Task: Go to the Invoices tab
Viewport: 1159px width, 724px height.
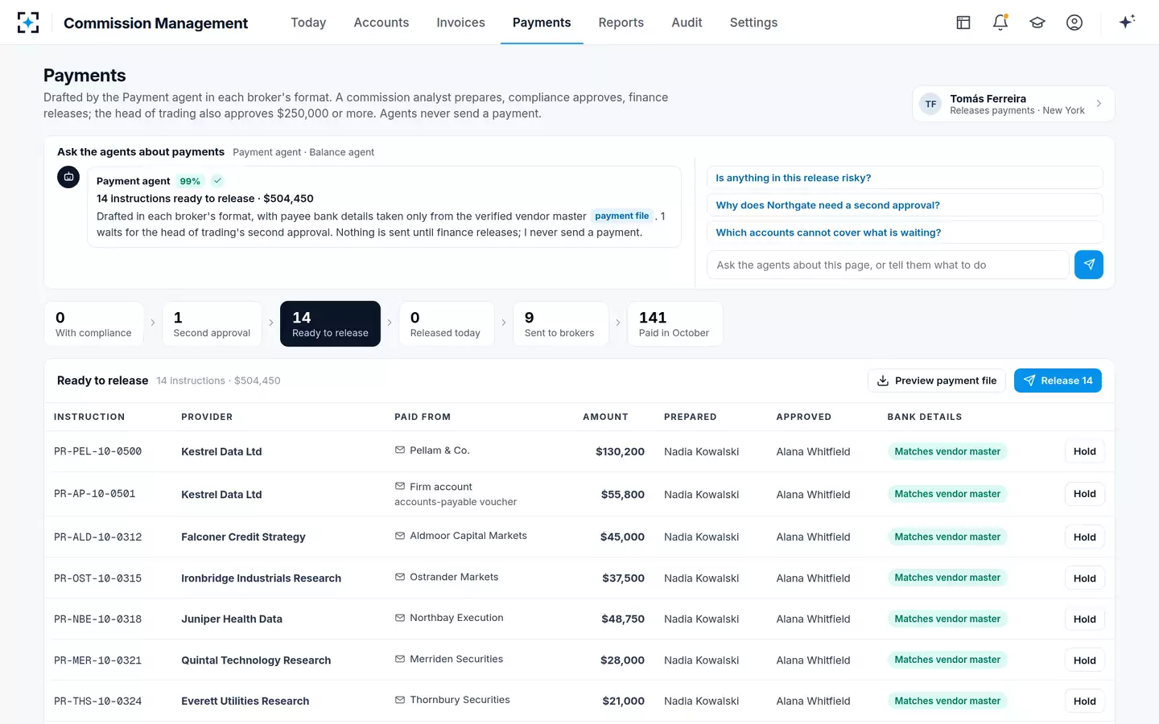Action: (x=460, y=23)
